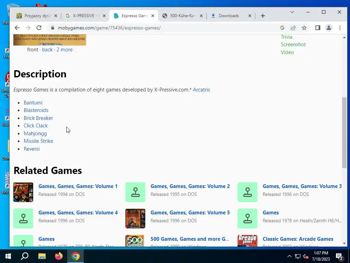Open Games, Games, Games: Volume 1 link
Image resolution: width=350 pixels, height=263 pixels.
[78, 186]
